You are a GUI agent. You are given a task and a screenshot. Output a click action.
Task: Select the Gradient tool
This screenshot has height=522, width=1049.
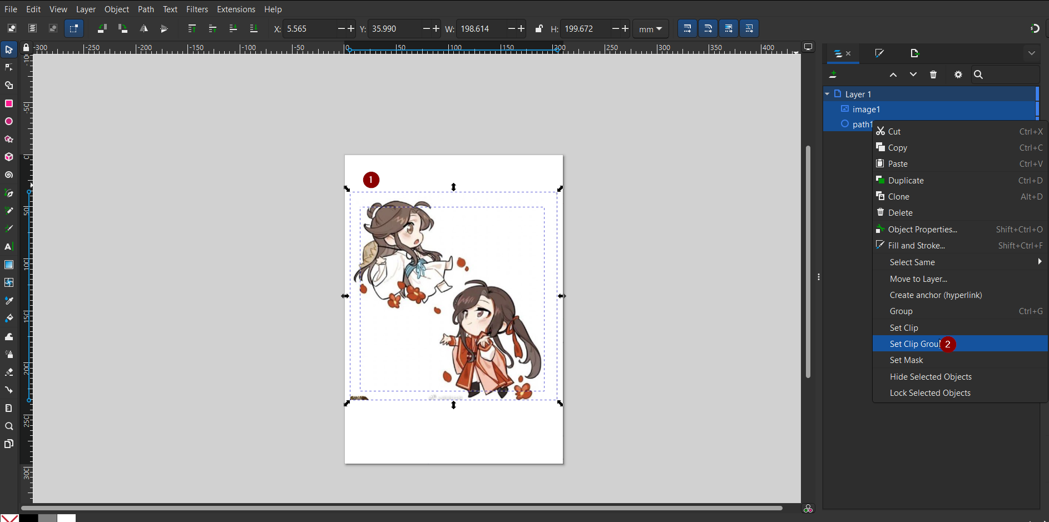click(x=9, y=265)
